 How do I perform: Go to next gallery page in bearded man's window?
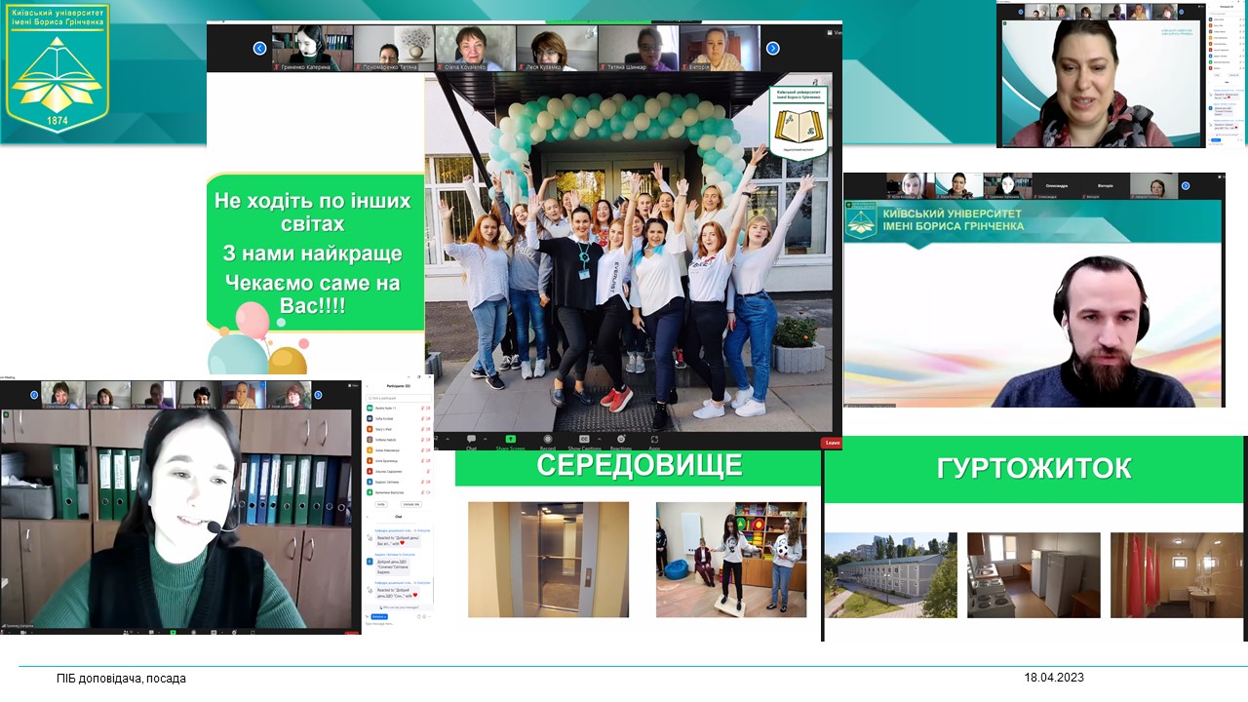[1185, 185]
